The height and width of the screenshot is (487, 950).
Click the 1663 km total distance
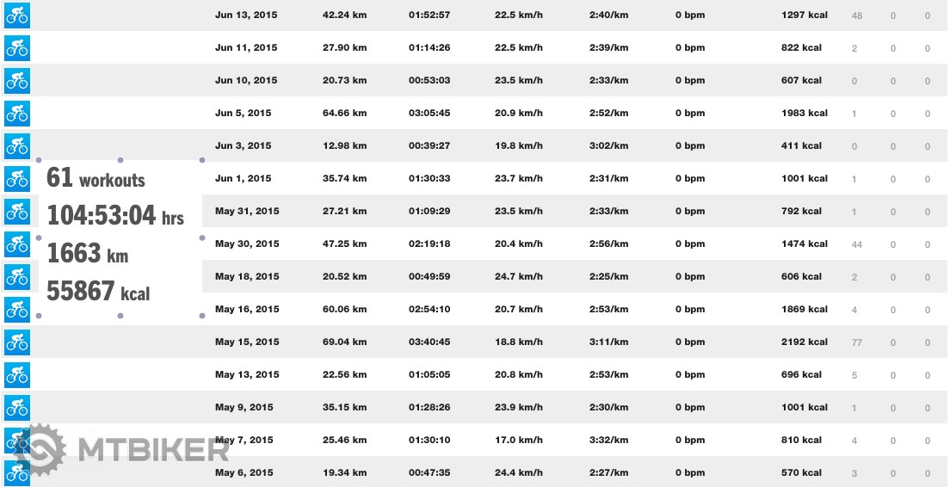tap(89, 254)
